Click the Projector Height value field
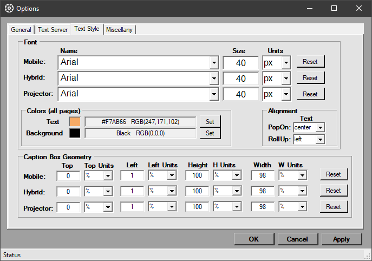 (x=197, y=207)
